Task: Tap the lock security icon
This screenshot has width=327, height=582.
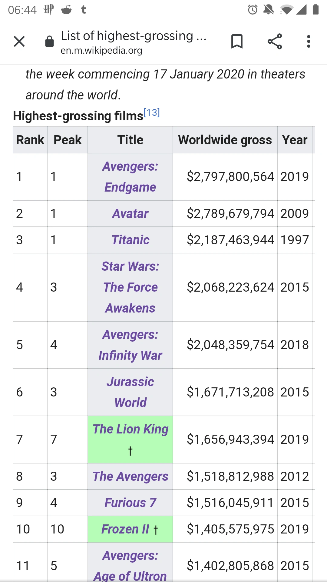Action: pyautogui.click(x=49, y=42)
